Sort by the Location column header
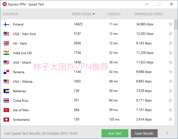This screenshot has width=178, height=139. [11, 14]
